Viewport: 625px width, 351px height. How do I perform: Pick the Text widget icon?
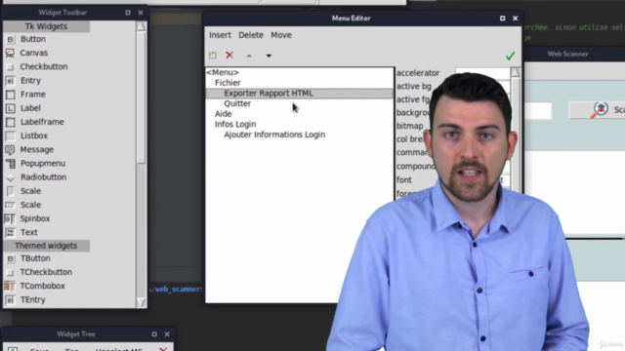click(11, 232)
